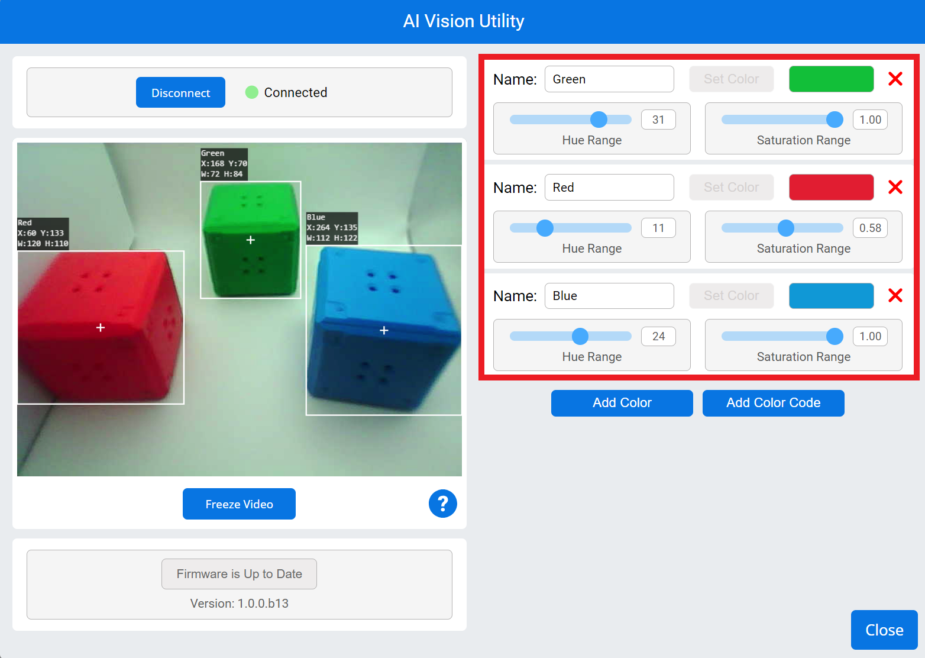Click Add Color button
Screen dimensions: 925x658
click(x=622, y=403)
